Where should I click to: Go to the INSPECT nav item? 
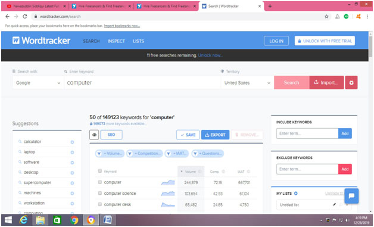(116, 41)
